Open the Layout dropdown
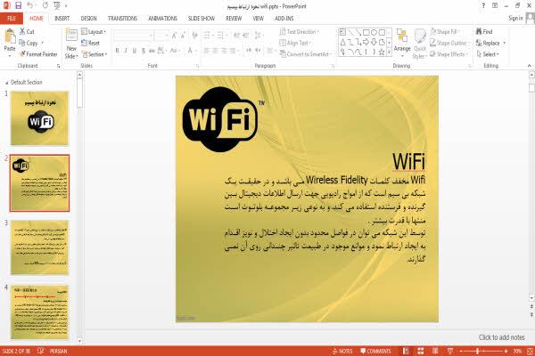 coord(94,32)
